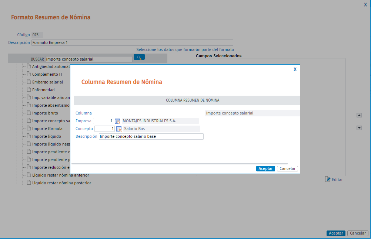Image resolution: width=371 pixels, height=239 pixels.
Task: Click the Editar pencil icon
Action: click(328, 179)
